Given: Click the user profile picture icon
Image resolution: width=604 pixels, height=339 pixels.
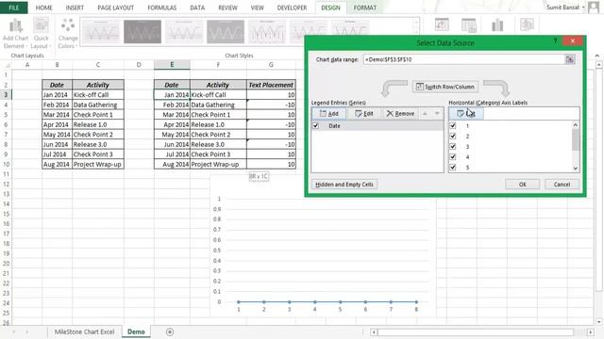Looking at the screenshot, I should (594, 8).
